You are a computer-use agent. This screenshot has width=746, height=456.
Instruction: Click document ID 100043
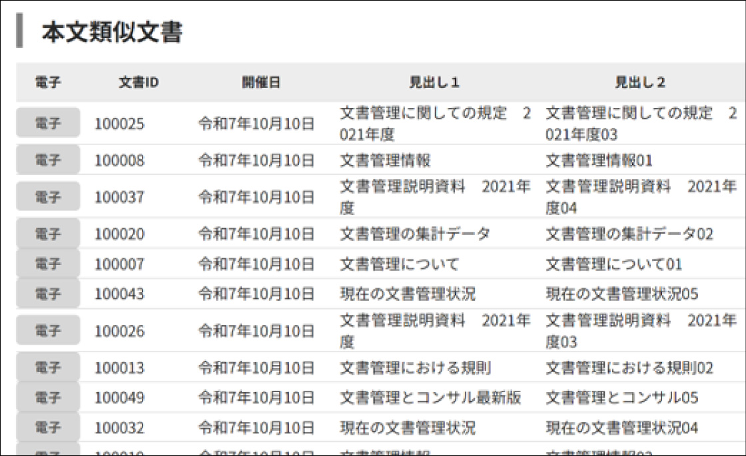pos(119,294)
